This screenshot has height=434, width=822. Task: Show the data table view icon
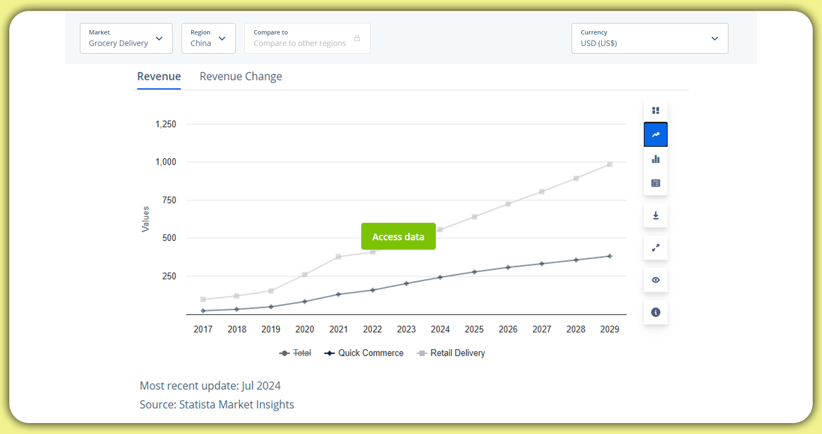[x=656, y=183]
